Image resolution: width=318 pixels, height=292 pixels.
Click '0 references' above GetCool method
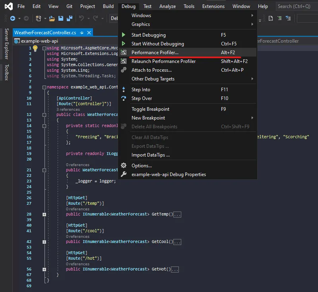(78, 237)
